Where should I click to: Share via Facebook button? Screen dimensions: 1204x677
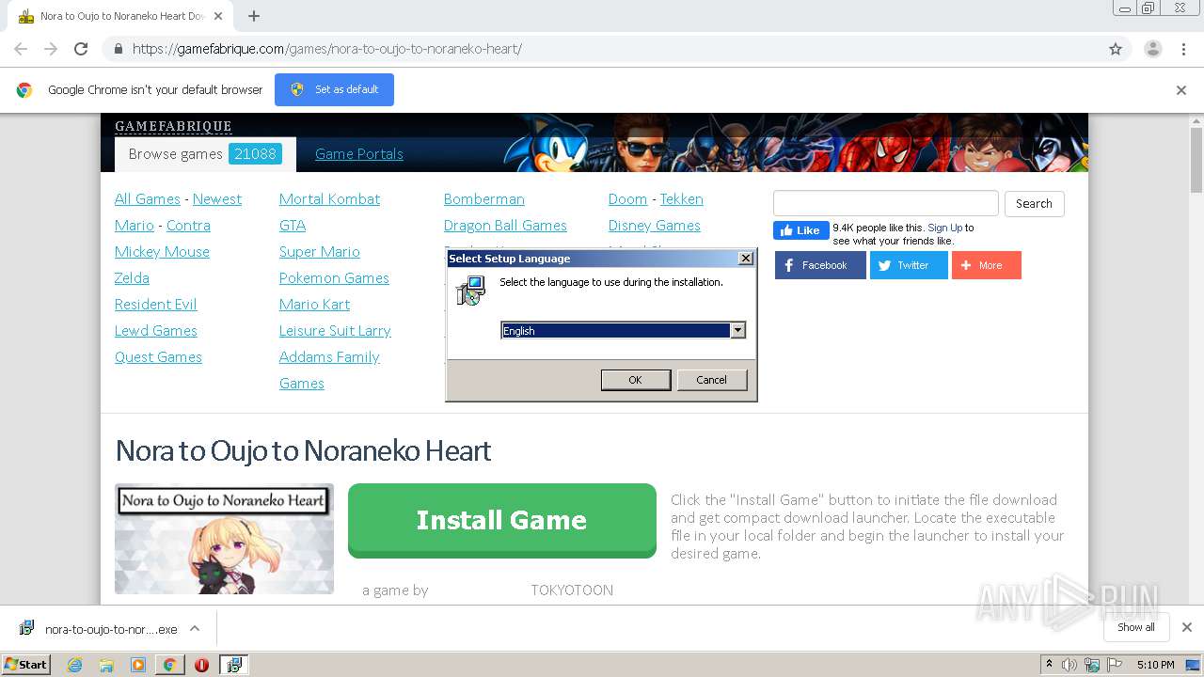click(x=820, y=265)
